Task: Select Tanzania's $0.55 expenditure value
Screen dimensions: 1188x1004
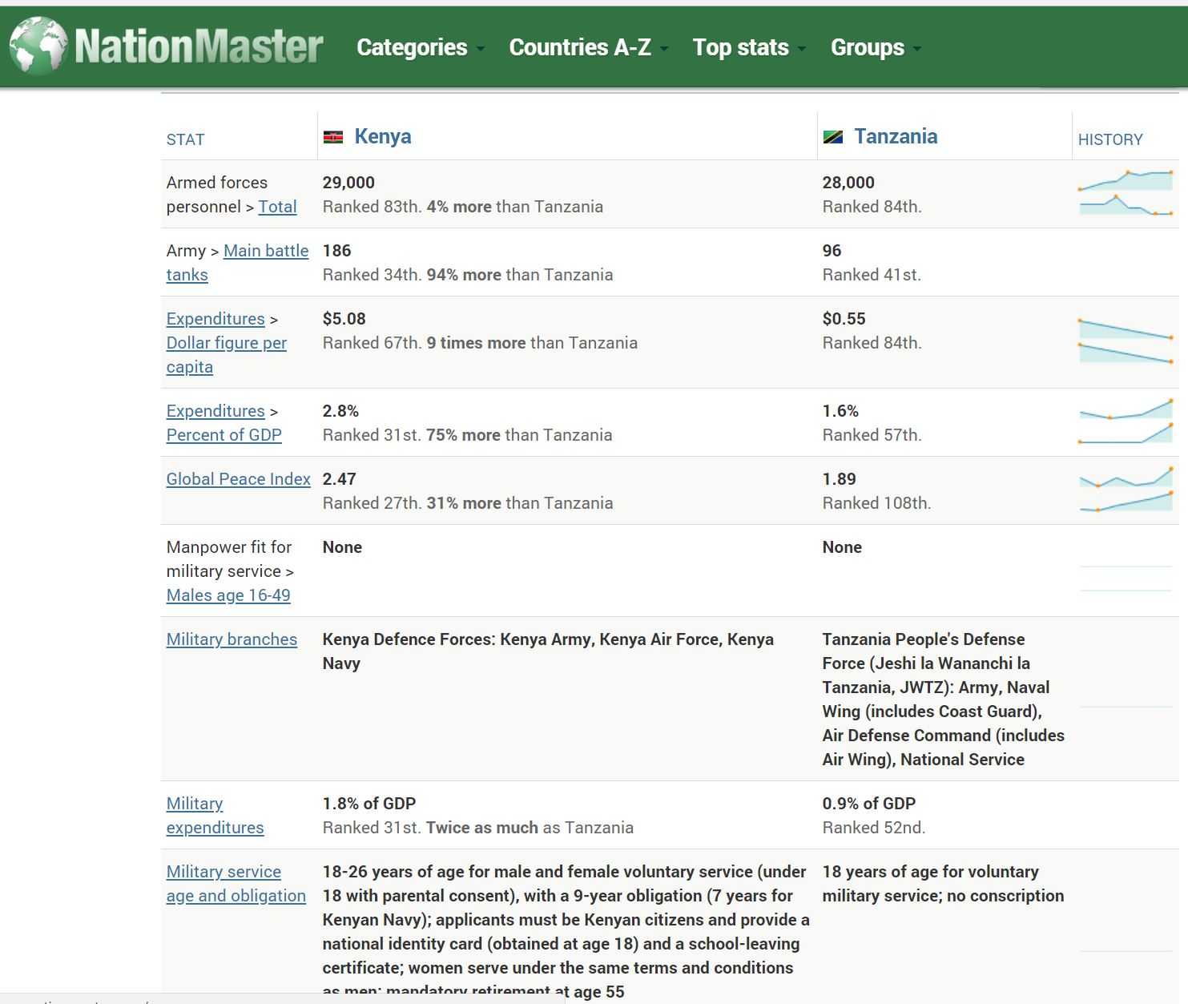Action: [844, 319]
